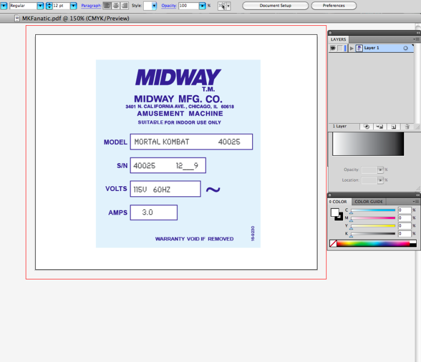
Task: Click the gradient preview bar
Action: point(368,144)
